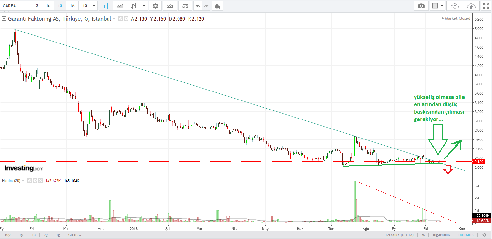Viewport: 492px width, 239px height.
Task: Click the 5.200 price scale label
Action: point(478,19)
